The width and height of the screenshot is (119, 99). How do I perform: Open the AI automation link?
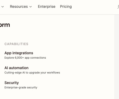(16, 68)
